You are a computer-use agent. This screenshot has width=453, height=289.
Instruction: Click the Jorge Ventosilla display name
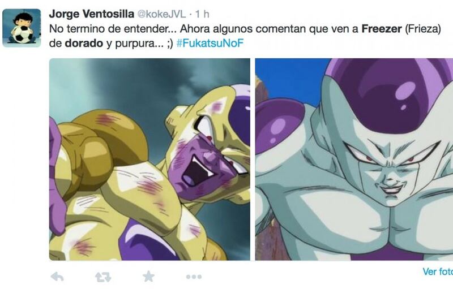coord(92,14)
